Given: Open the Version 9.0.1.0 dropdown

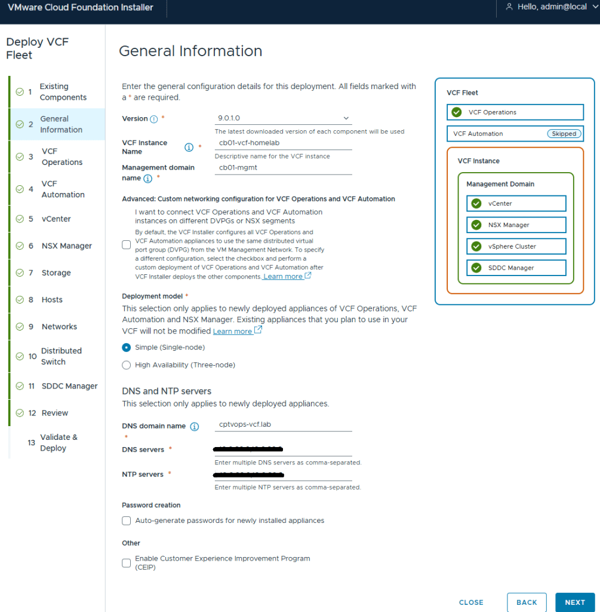Looking at the screenshot, I should tap(283, 119).
